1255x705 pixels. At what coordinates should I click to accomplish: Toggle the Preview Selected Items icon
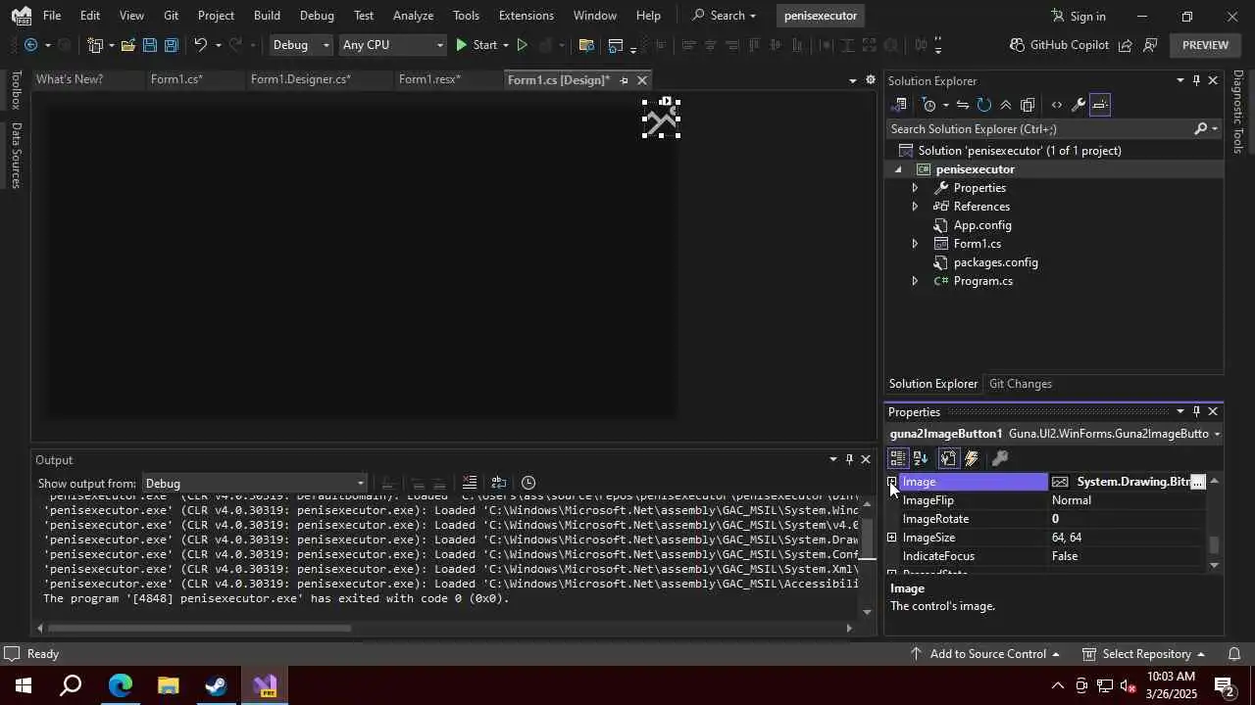tap(1100, 105)
